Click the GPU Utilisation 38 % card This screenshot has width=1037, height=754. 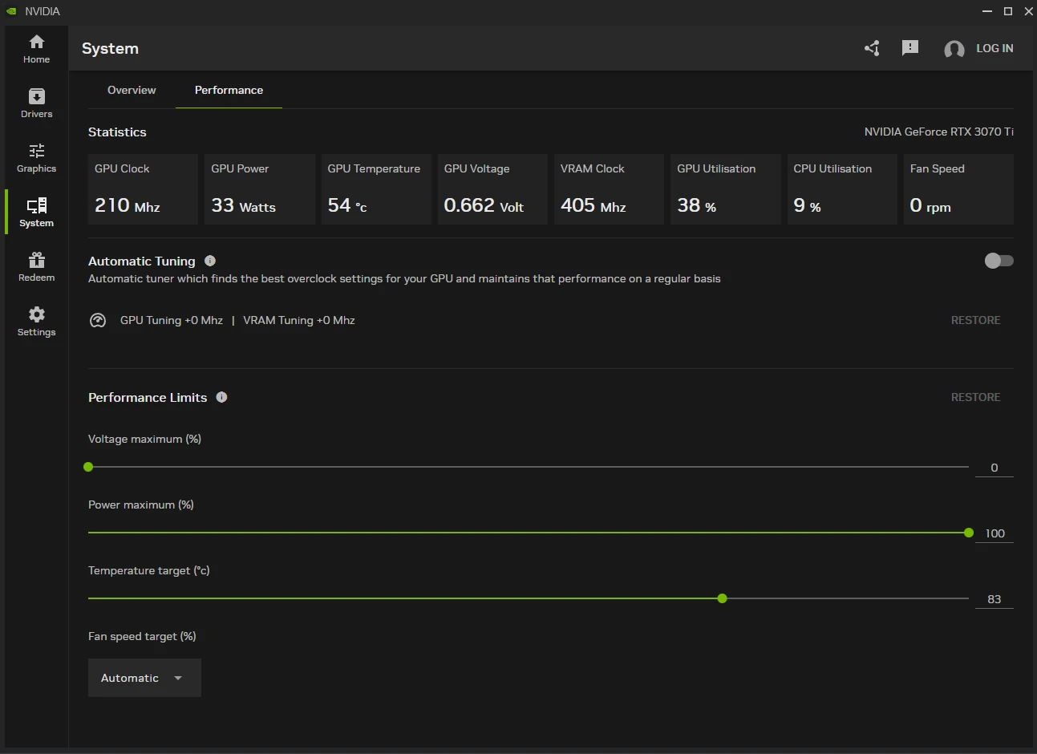(x=726, y=189)
